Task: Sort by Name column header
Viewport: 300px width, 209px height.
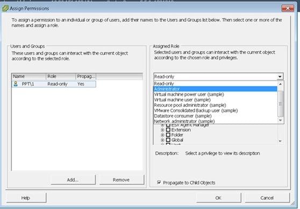Action: (29, 76)
